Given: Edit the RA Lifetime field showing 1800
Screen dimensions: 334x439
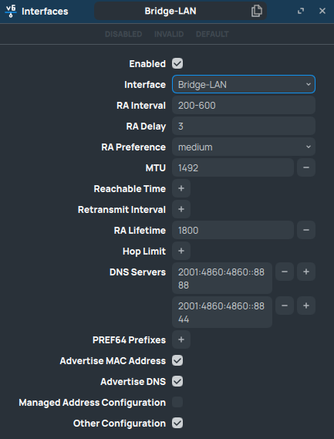Looking at the screenshot, I should point(233,230).
